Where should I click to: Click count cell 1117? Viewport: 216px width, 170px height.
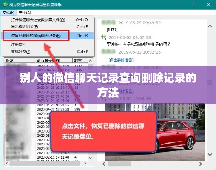click(78, 66)
